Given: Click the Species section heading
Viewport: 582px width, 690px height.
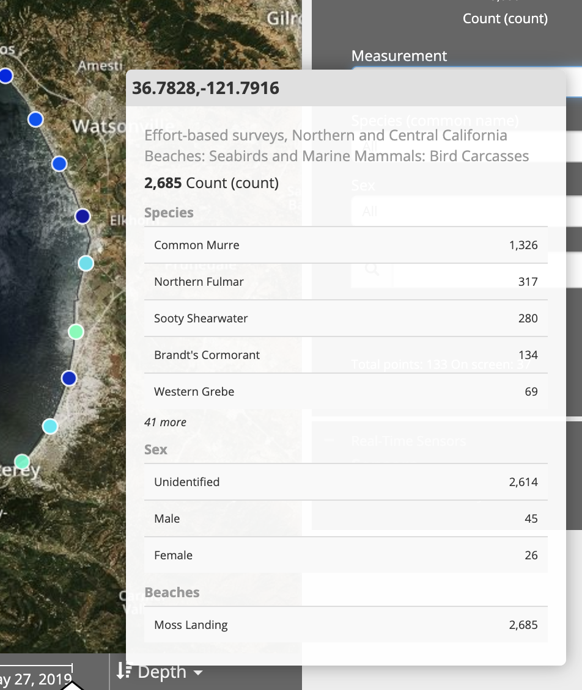Looking at the screenshot, I should click(169, 212).
